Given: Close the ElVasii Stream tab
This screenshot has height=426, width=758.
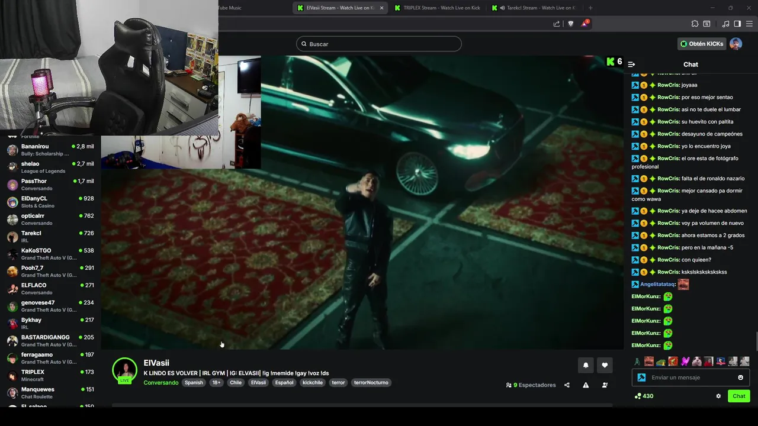Looking at the screenshot, I should [x=381, y=8].
